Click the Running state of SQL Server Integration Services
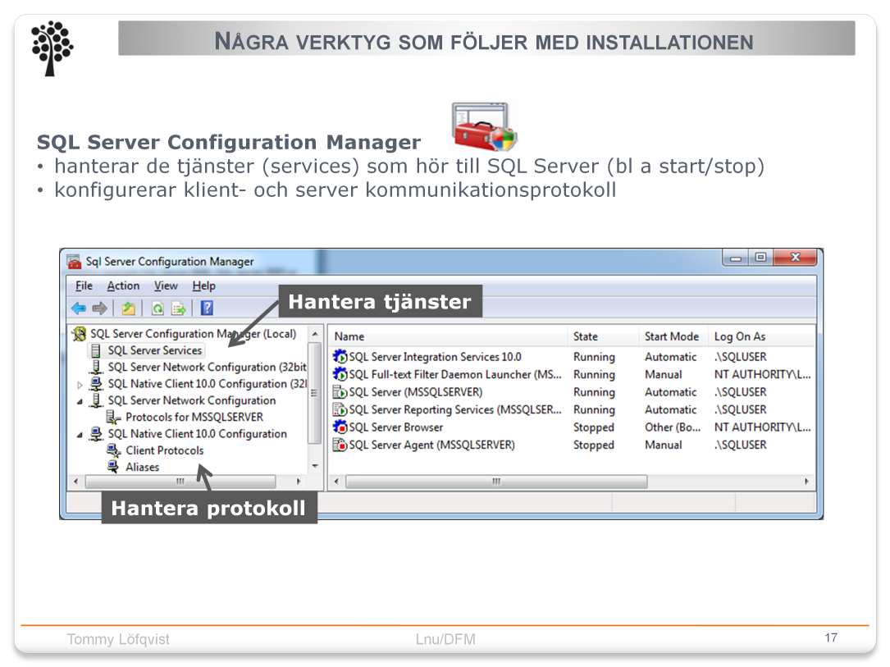 click(594, 357)
